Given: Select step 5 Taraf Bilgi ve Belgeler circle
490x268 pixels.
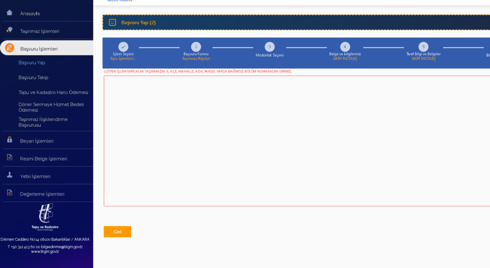Looking at the screenshot, I should coord(423,47).
